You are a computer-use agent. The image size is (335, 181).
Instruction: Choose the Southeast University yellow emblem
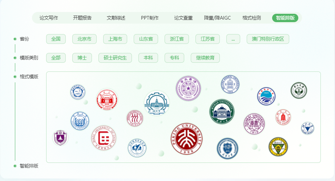coord(278,147)
